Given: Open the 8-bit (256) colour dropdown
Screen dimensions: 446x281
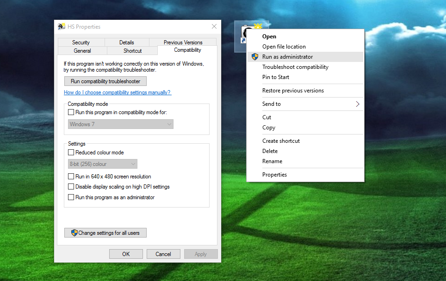Looking at the screenshot, I should point(103,164).
